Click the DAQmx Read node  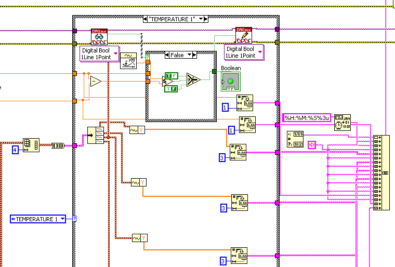[99, 37]
